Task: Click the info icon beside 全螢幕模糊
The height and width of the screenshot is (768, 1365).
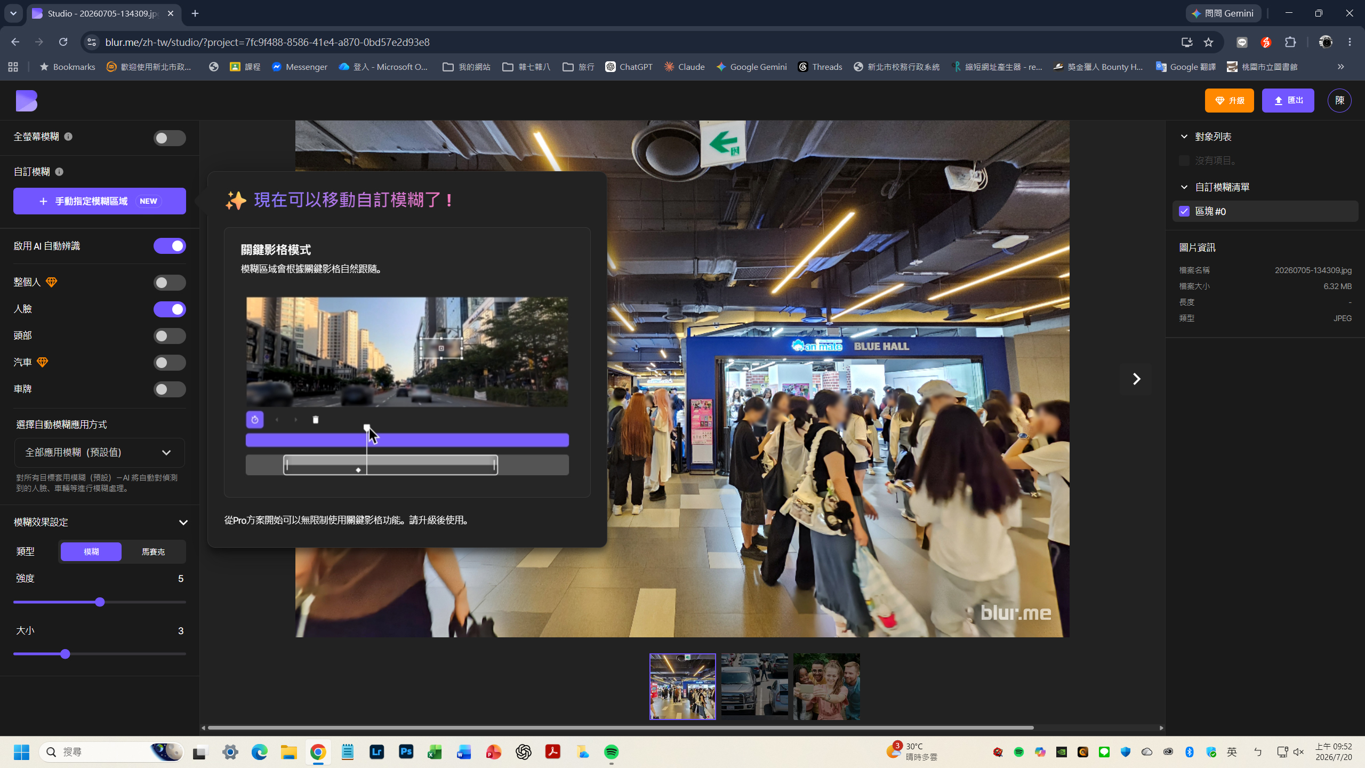Action: (68, 137)
